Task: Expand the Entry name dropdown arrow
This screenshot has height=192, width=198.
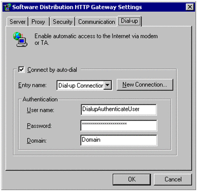Action: coord(108,85)
